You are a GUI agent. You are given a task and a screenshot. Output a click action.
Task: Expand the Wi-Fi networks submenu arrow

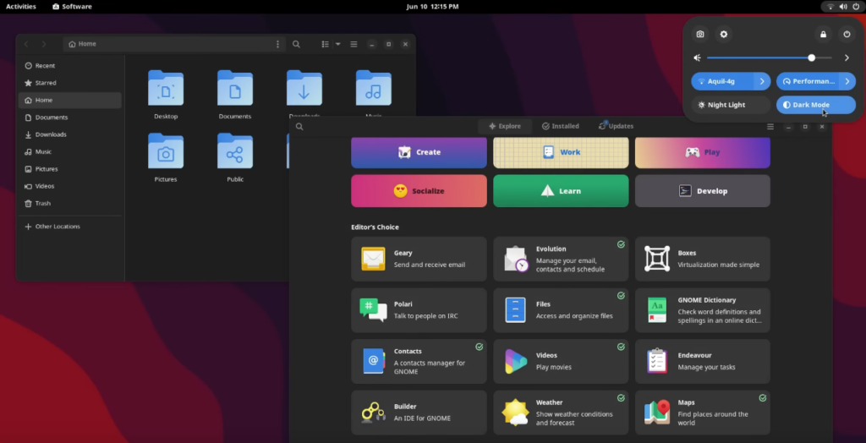coord(762,81)
